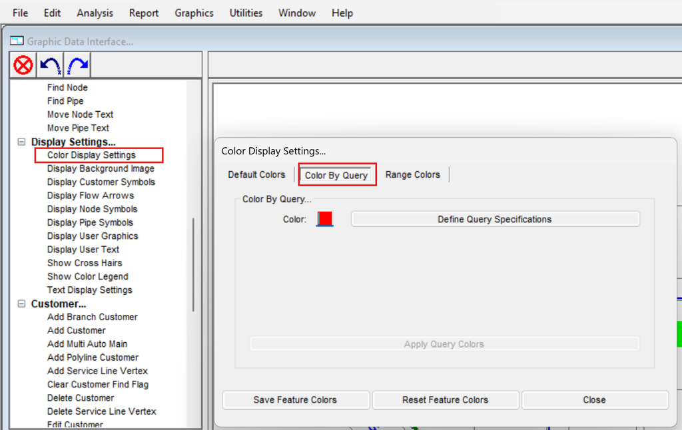This screenshot has width=682, height=430.
Task: Select Display Flow Arrows tree item
Action: pos(91,196)
